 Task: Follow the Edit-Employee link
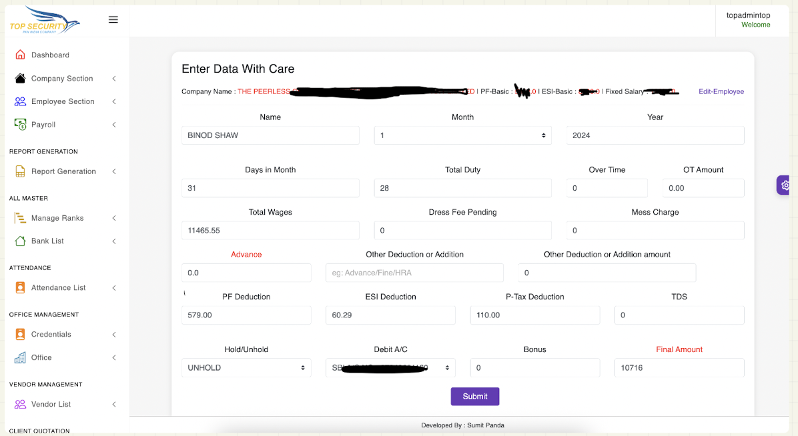click(x=721, y=91)
